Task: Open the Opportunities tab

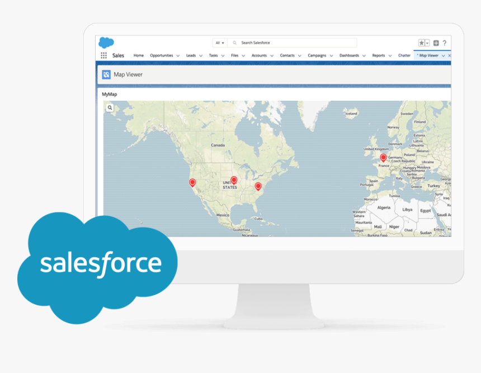Action: click(161, 55)
